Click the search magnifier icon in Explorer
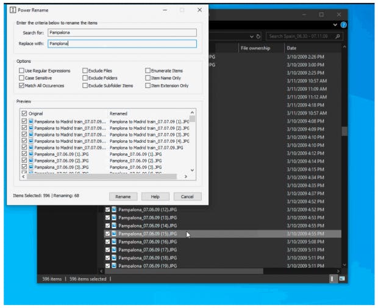This screenshot has height=308, width=378. click(338, 37)
